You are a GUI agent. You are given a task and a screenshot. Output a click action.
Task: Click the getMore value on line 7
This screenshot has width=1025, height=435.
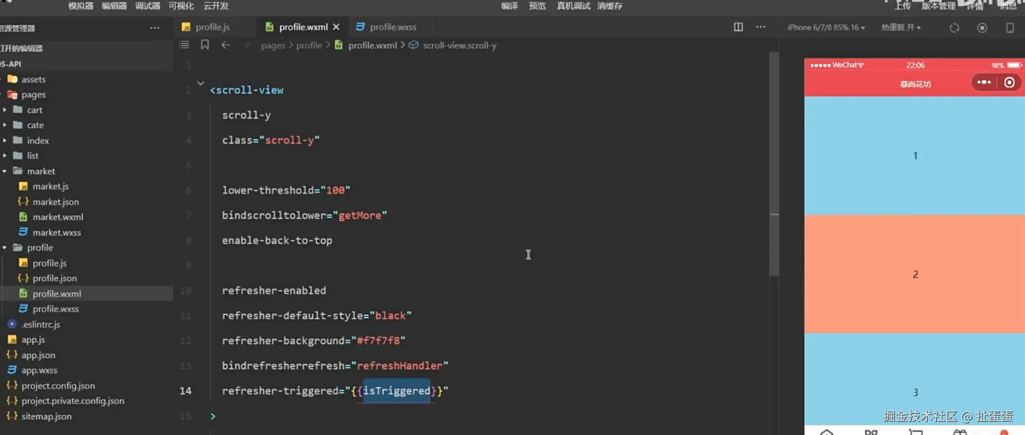coord(360,216)
